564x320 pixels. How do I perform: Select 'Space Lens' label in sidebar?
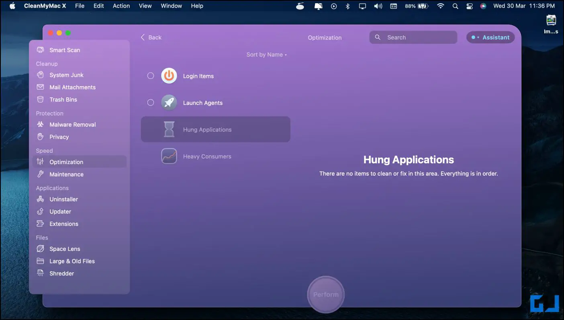pyautogui.click(x=65, y=249)
